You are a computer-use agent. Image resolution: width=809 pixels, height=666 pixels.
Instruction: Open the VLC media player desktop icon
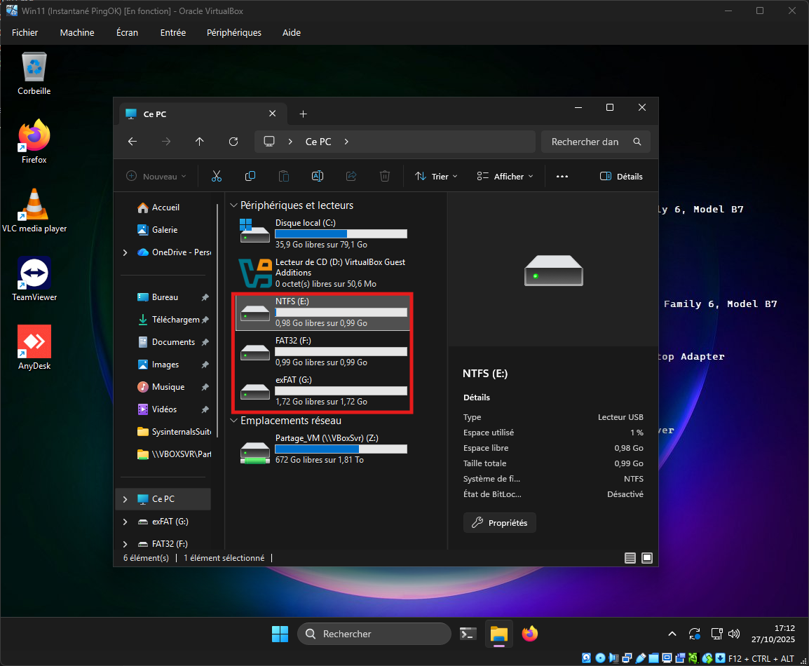[x=34, y=208]
